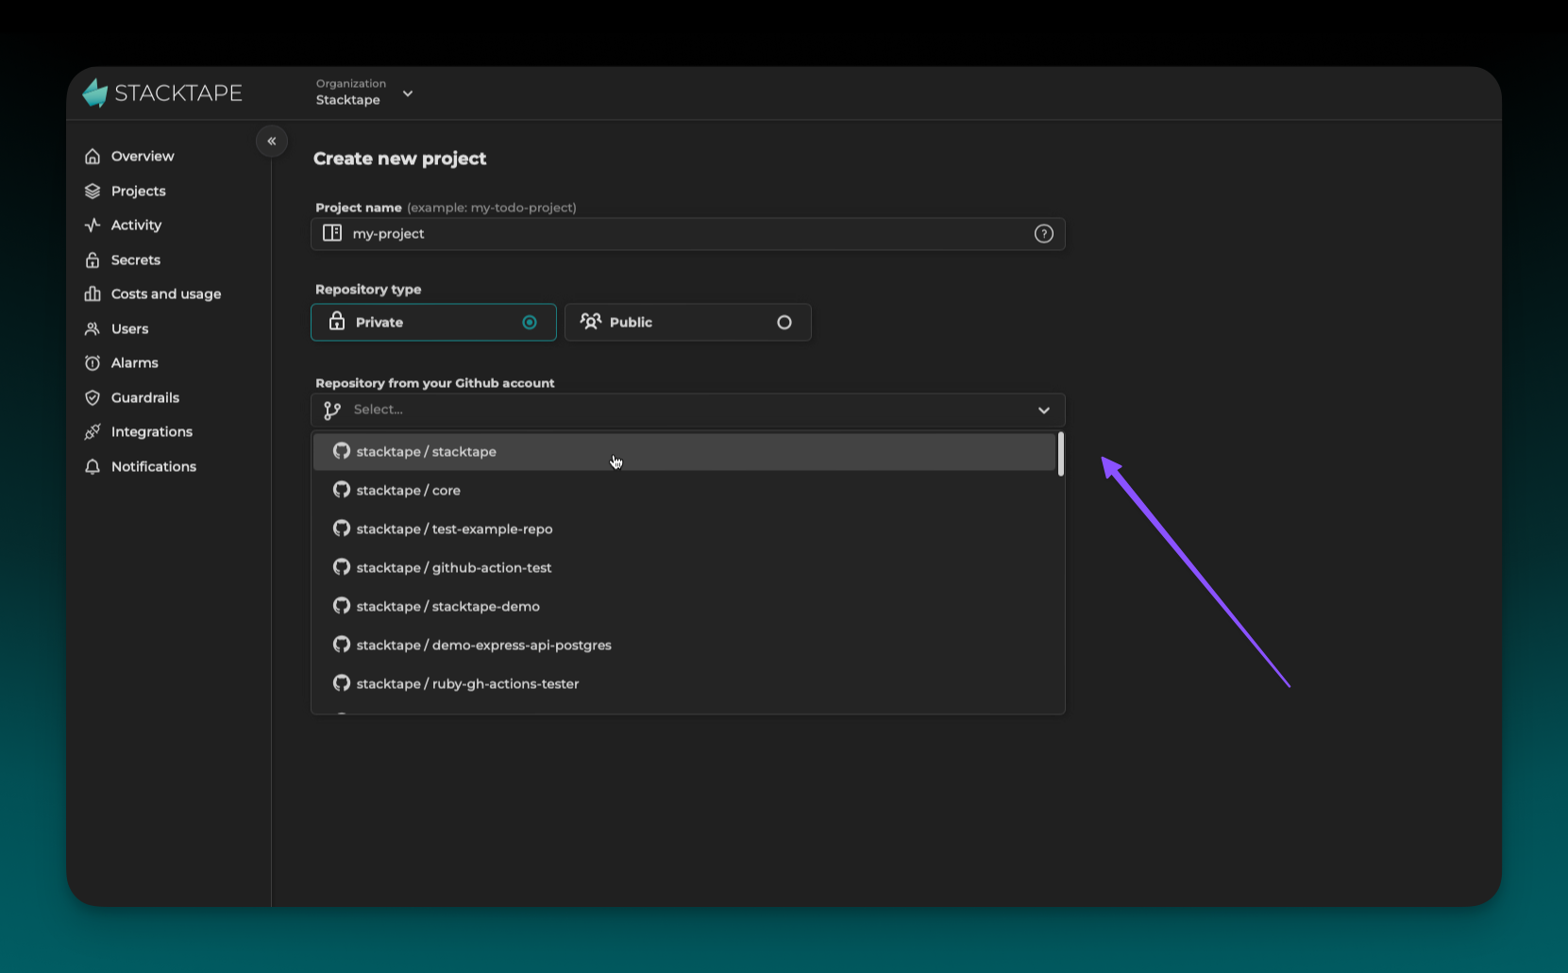Open Secrets in the sidebar
The image size is (1568, 973).
136,260
